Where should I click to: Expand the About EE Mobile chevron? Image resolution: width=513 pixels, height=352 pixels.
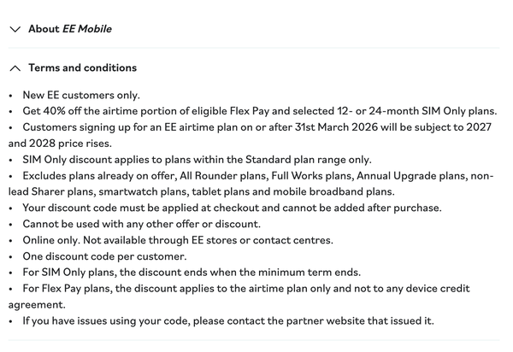tap(15, 29)
